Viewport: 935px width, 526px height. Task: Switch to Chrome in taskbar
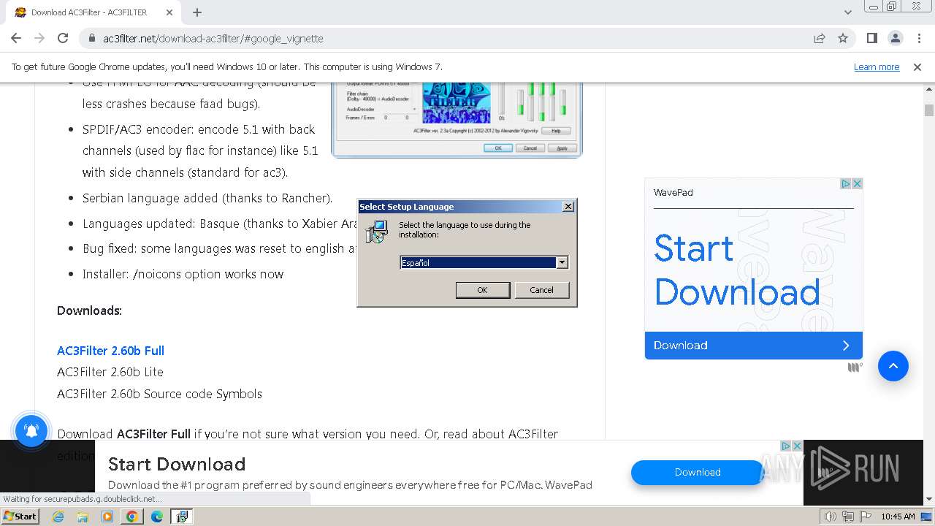tap(132, 517)
